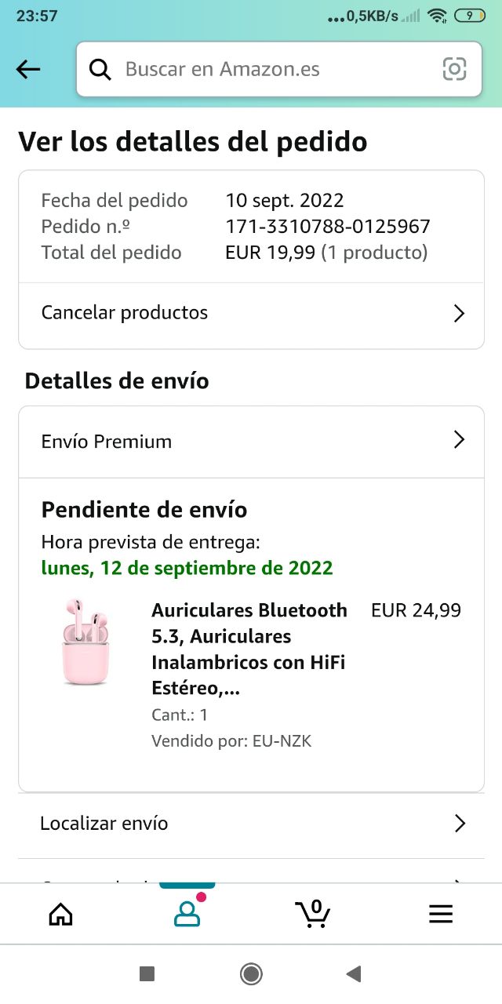Image resolution: width=502 pixels, height=1004 pixels.
Task: Open the Envío Premium row
Action: (x=251, y=442)
